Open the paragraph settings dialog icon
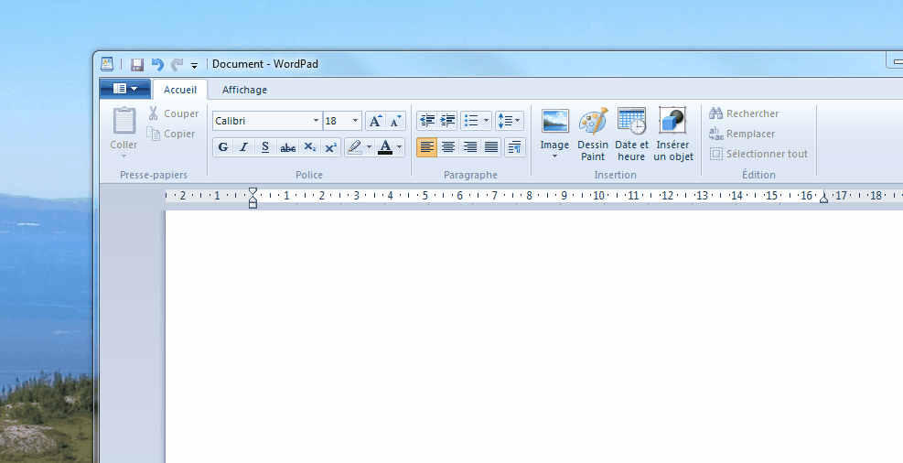Screen dimensions: 903x463 515,147
